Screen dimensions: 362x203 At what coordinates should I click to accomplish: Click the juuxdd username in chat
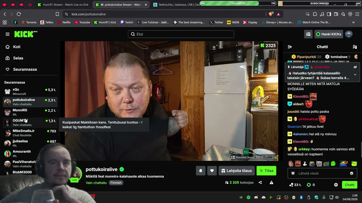[293, 112]
